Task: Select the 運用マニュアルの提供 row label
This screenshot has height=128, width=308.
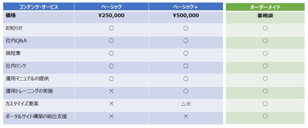Action: pyautogui.click(x=27, y=79)
